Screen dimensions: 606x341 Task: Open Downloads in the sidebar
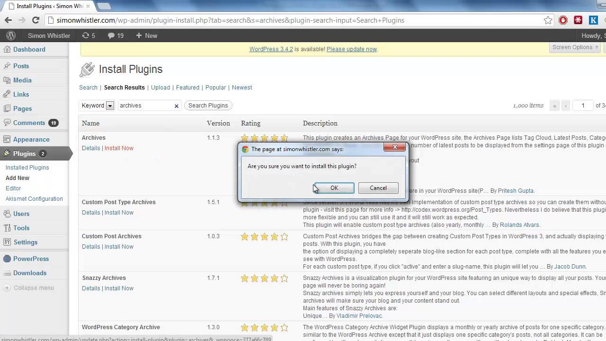[x=30, y=273]
